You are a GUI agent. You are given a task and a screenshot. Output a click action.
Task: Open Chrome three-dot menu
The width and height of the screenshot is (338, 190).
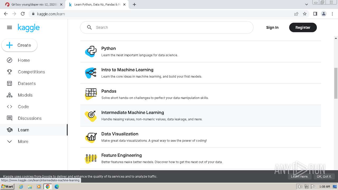332,14
